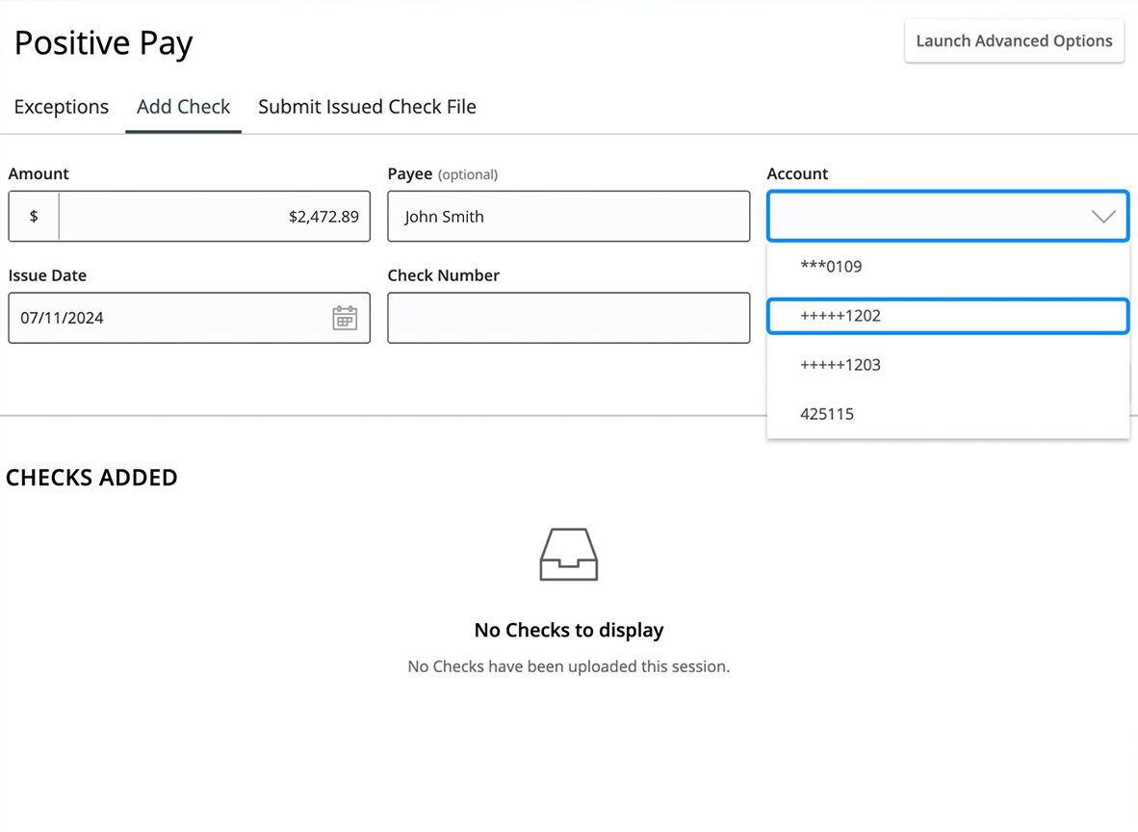The height and width of the screenshot is (832, 1138).
Task: Click the CHECKS ADDED section heading
Action: (91, 478)
